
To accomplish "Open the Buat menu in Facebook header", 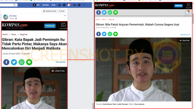I will [x=54, y=5].
